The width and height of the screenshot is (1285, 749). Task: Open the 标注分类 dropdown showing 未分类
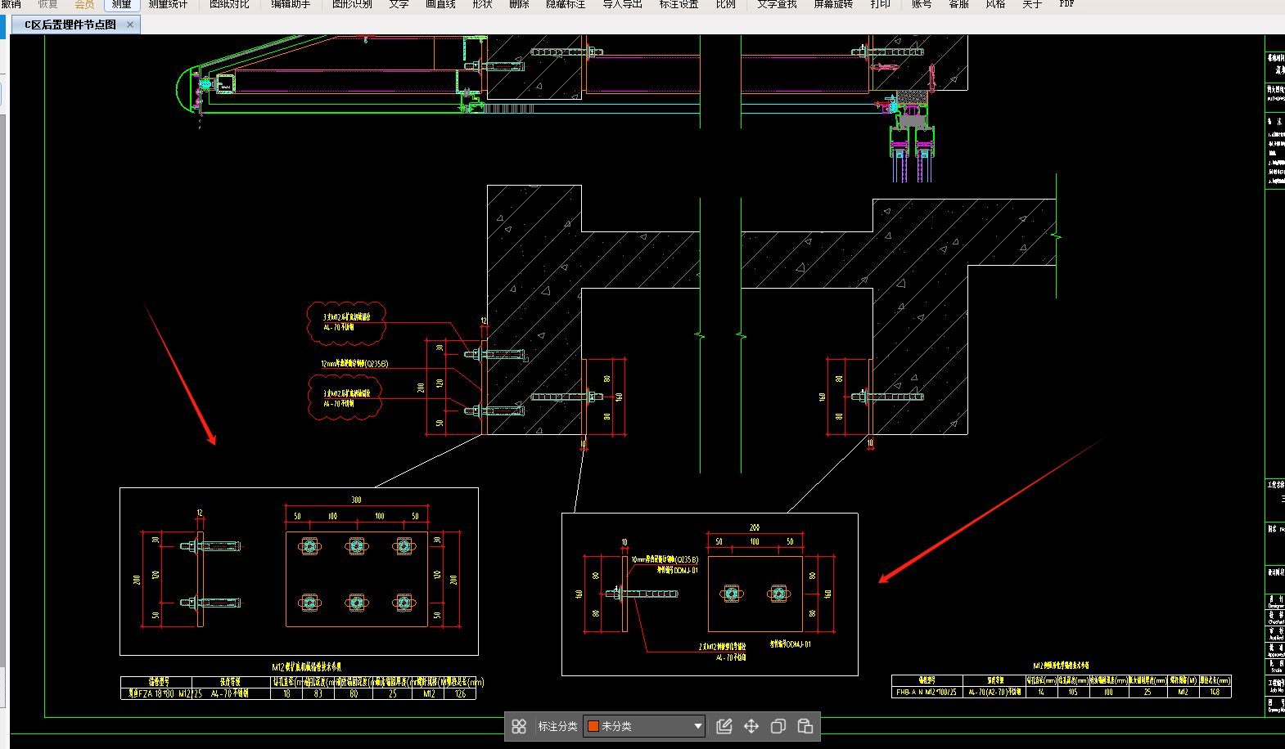click(644, 726)
